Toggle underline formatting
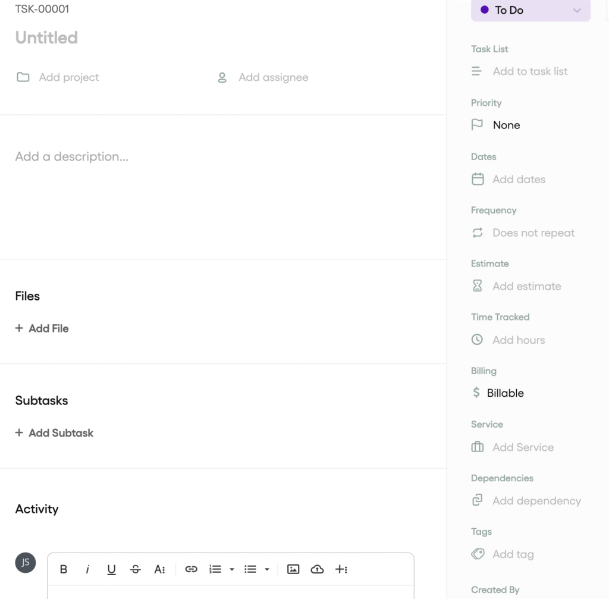609x599 pixels. [112, 569]
